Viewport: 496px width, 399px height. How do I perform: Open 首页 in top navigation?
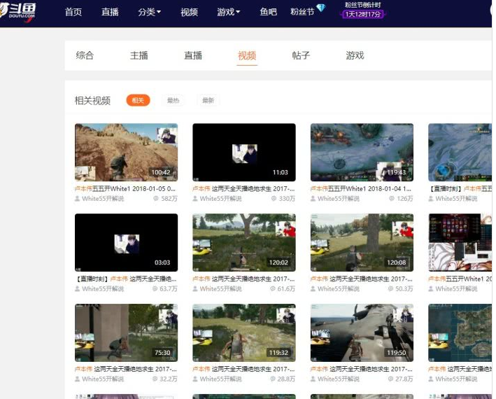tap(73, 12)
